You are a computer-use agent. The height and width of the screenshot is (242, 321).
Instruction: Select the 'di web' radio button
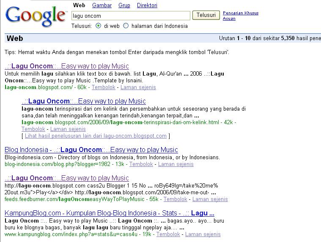coord(98,26)
